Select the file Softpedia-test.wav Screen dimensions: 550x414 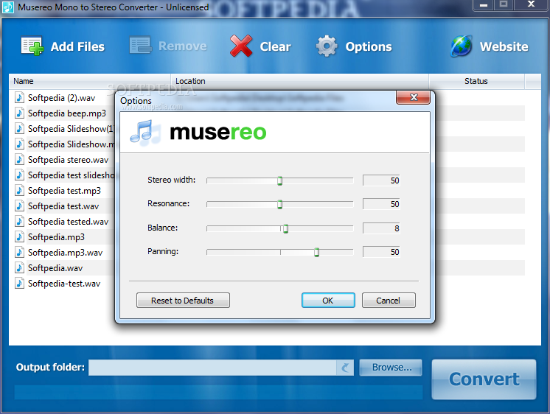tap(64, 284)
